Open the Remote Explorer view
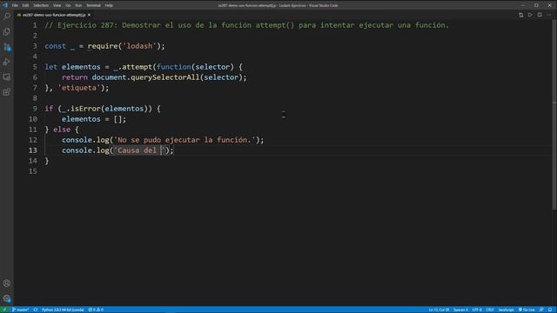This screenshot has height=313, width=557. pyautogui.click(x=7, y=77)
